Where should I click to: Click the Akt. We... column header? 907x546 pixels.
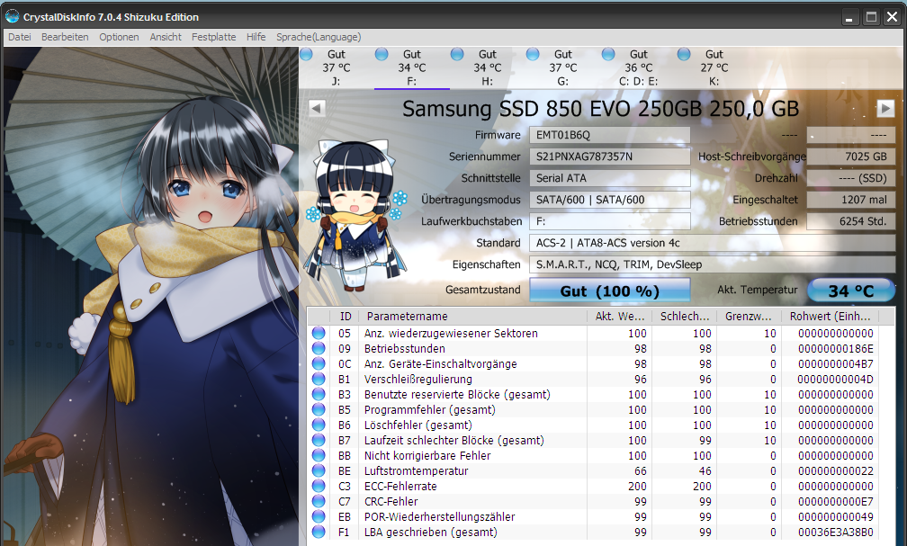click(x=619, y=317)
